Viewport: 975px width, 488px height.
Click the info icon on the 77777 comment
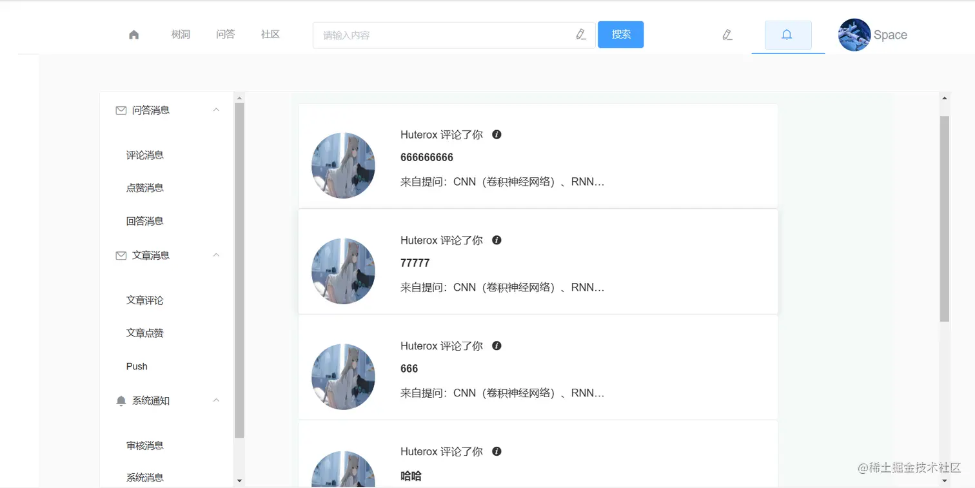[497, 240]
